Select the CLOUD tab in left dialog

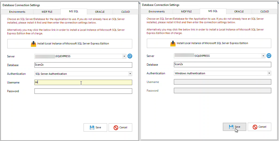pos(125,12)
